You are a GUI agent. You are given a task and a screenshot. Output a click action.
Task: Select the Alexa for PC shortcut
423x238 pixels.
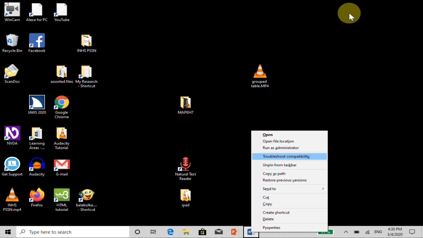click(x=37, y=13)
